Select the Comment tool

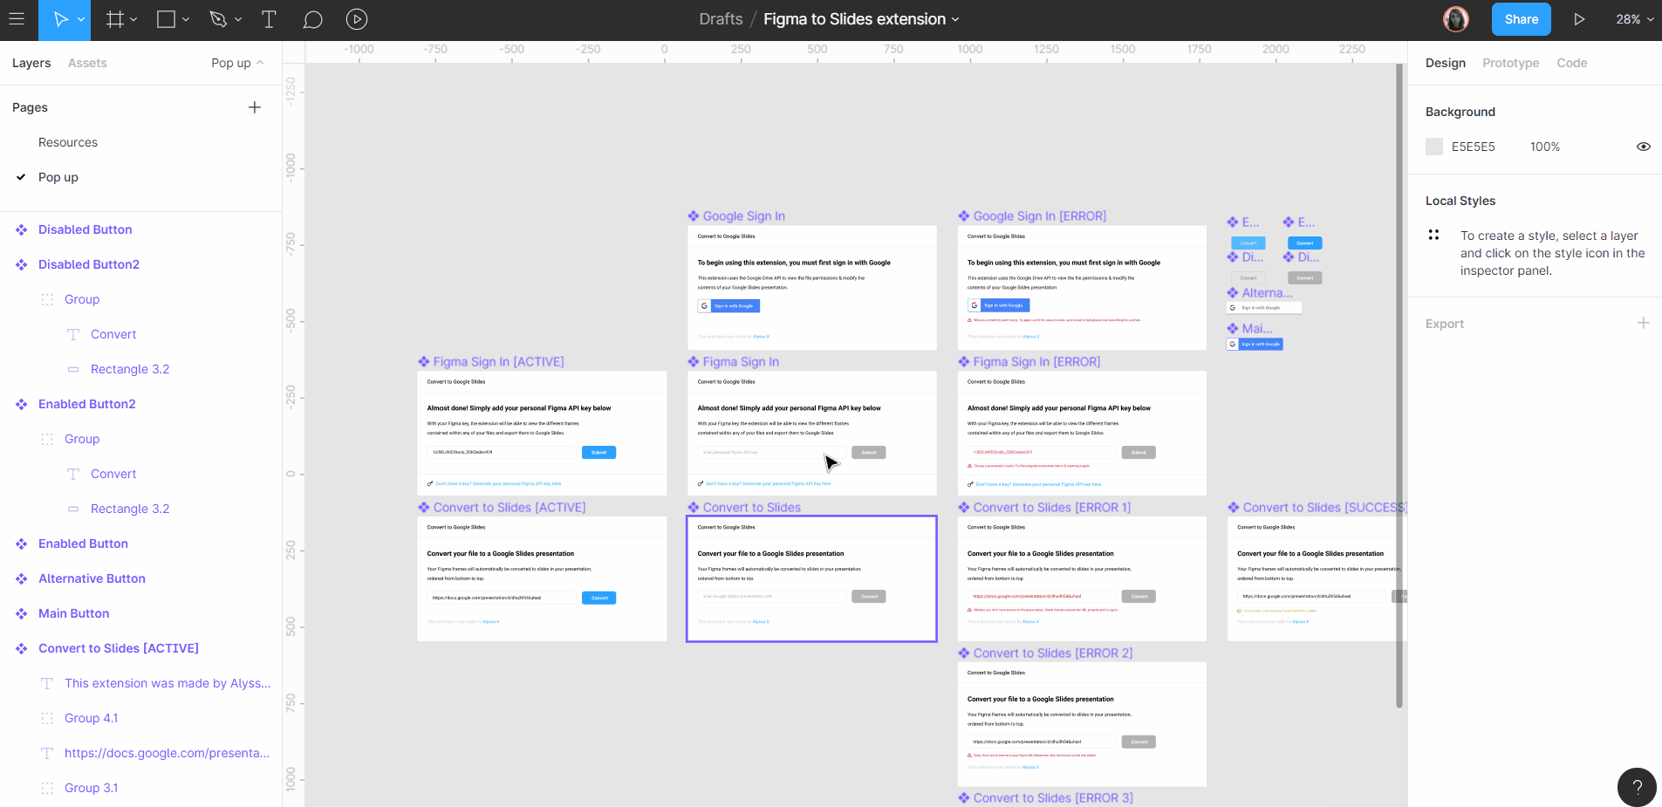pyautogui.click(x=312, y=19)
